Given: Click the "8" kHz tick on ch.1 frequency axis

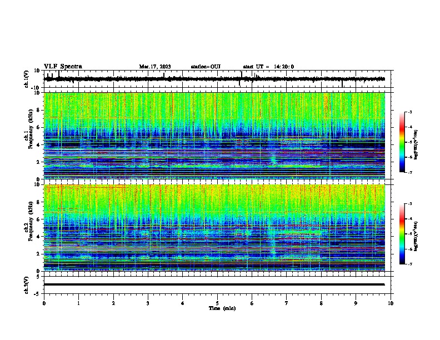Looking at the screenshot, I should (x=39, y=110).
